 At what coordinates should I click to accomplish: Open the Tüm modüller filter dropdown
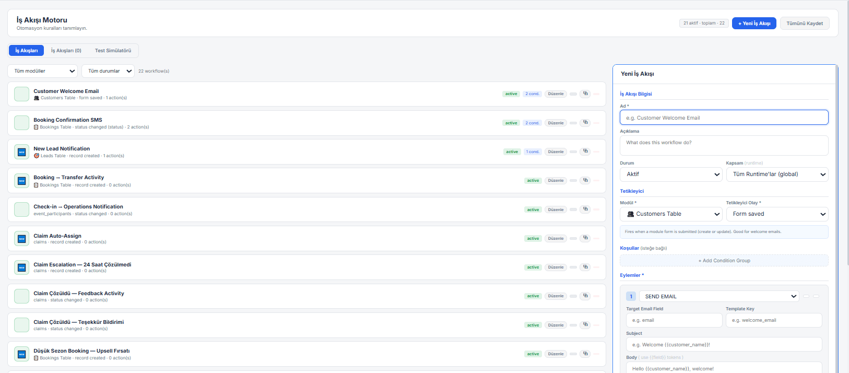(x=43, y=71)
